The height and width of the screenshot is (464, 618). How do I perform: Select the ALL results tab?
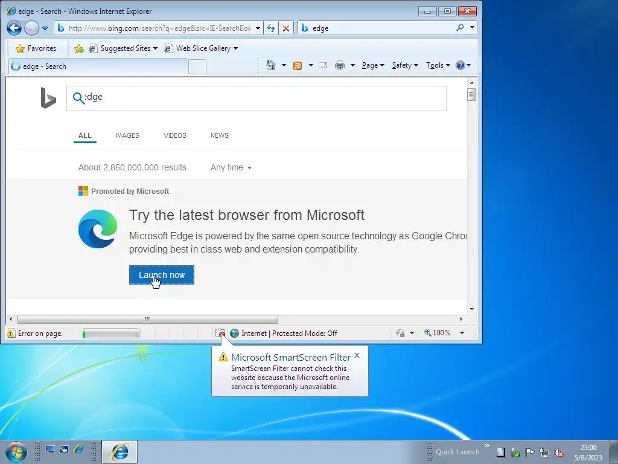tap(84, 135)
